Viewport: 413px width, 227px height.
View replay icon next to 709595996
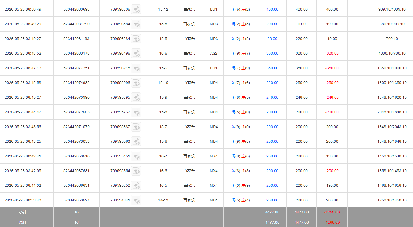136,83
